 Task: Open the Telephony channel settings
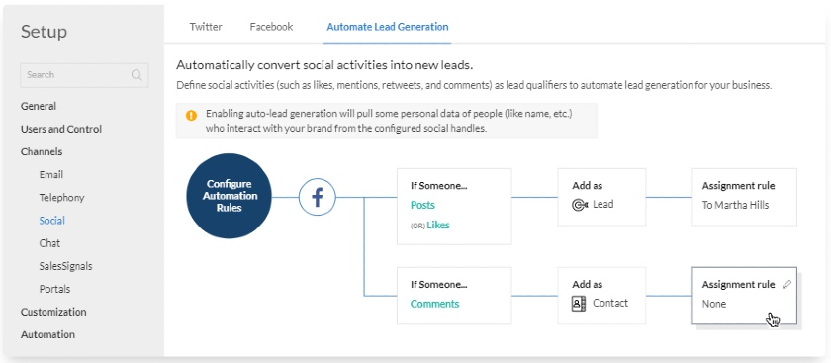click(x=61, y=197)
